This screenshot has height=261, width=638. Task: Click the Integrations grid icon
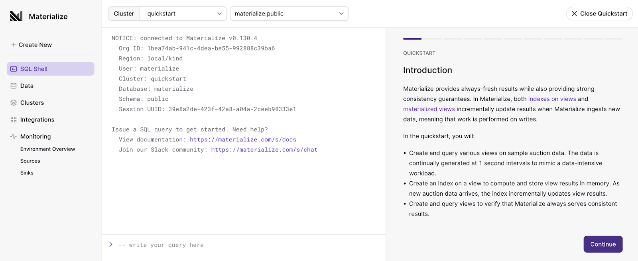[14, 120]
